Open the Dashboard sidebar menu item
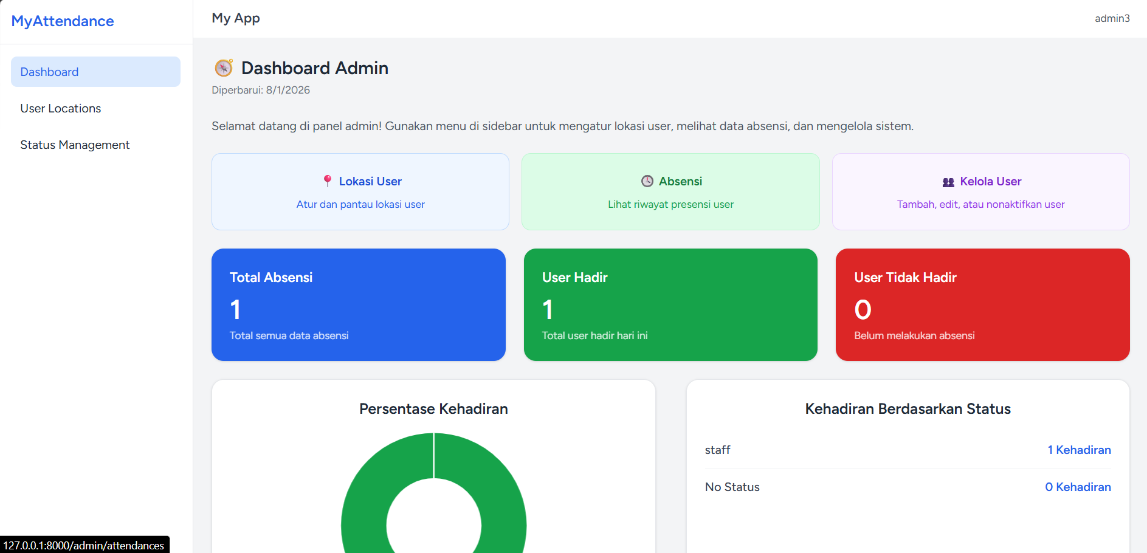 click(x=95, y=72)
